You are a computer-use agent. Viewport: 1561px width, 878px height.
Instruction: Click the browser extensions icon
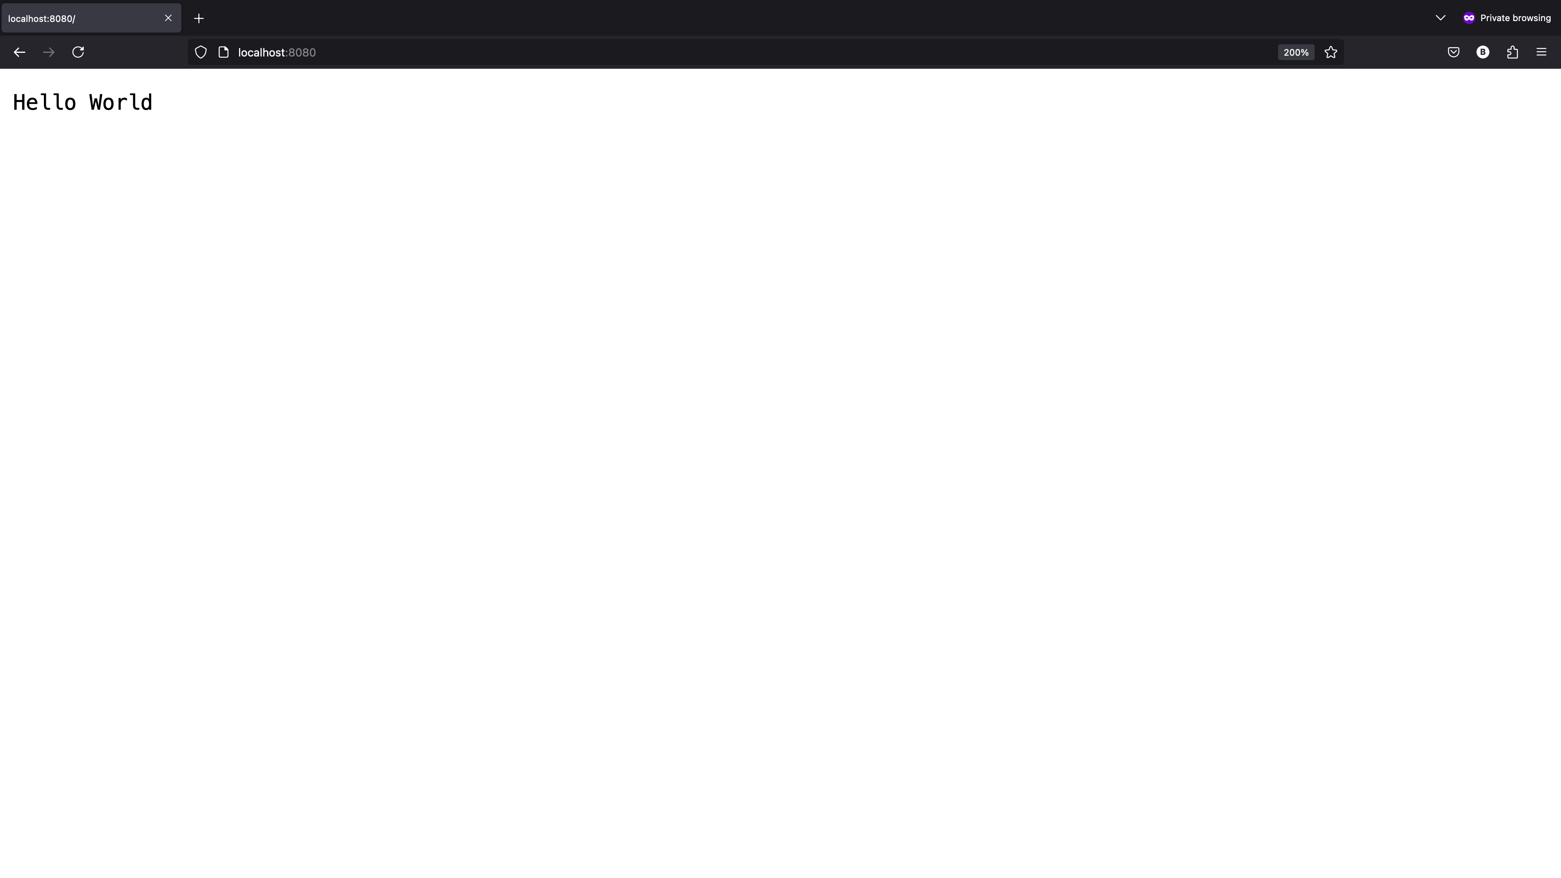click(x=1513, y=52)
